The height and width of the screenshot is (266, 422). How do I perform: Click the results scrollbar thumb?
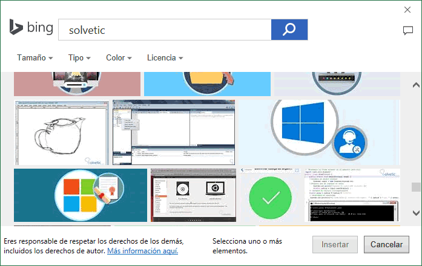coord(416,187)
